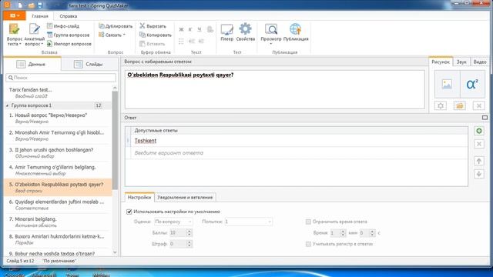Open the Анкетный вопрос insert button
Viewport: 493px width, 277px height.
coord(34,35)
